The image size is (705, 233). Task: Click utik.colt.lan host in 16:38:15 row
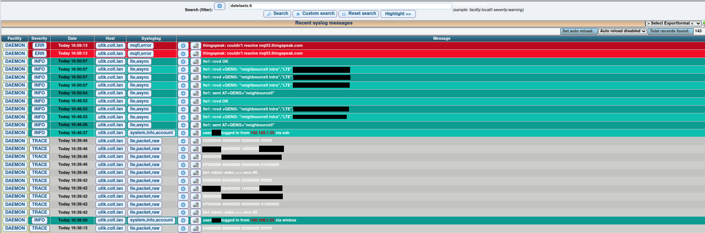pos(110,229)
